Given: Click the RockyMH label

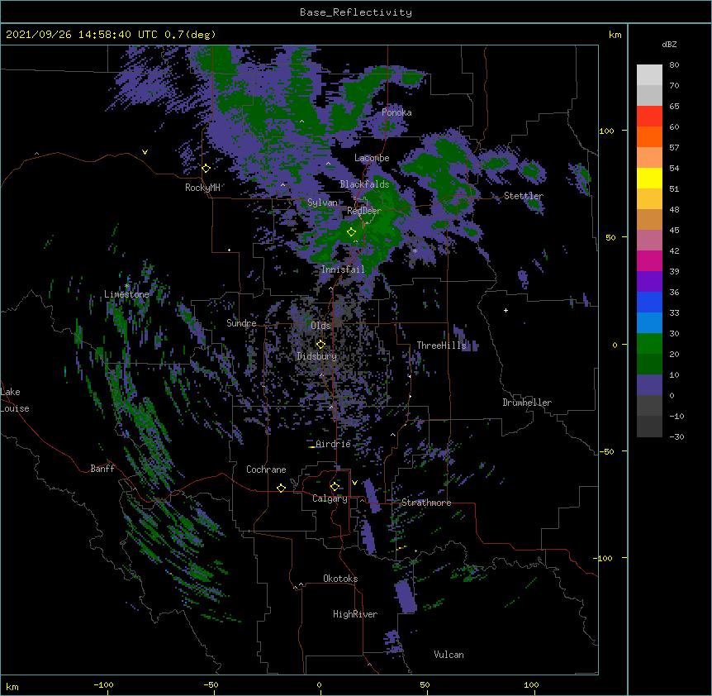Looking at the screenshot, I should tap(202, 188).
